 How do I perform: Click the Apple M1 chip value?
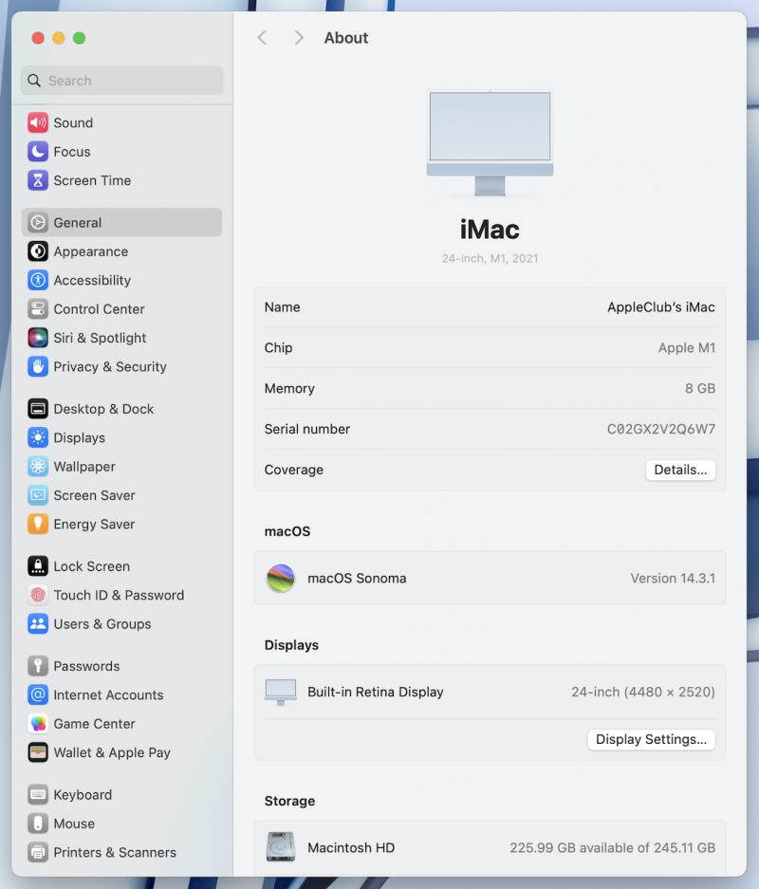tap(687, 348)
